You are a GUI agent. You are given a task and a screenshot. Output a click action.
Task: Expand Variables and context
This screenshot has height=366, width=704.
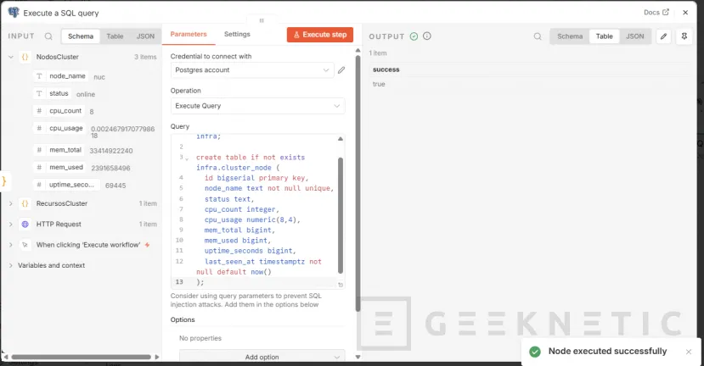[11, 265]
